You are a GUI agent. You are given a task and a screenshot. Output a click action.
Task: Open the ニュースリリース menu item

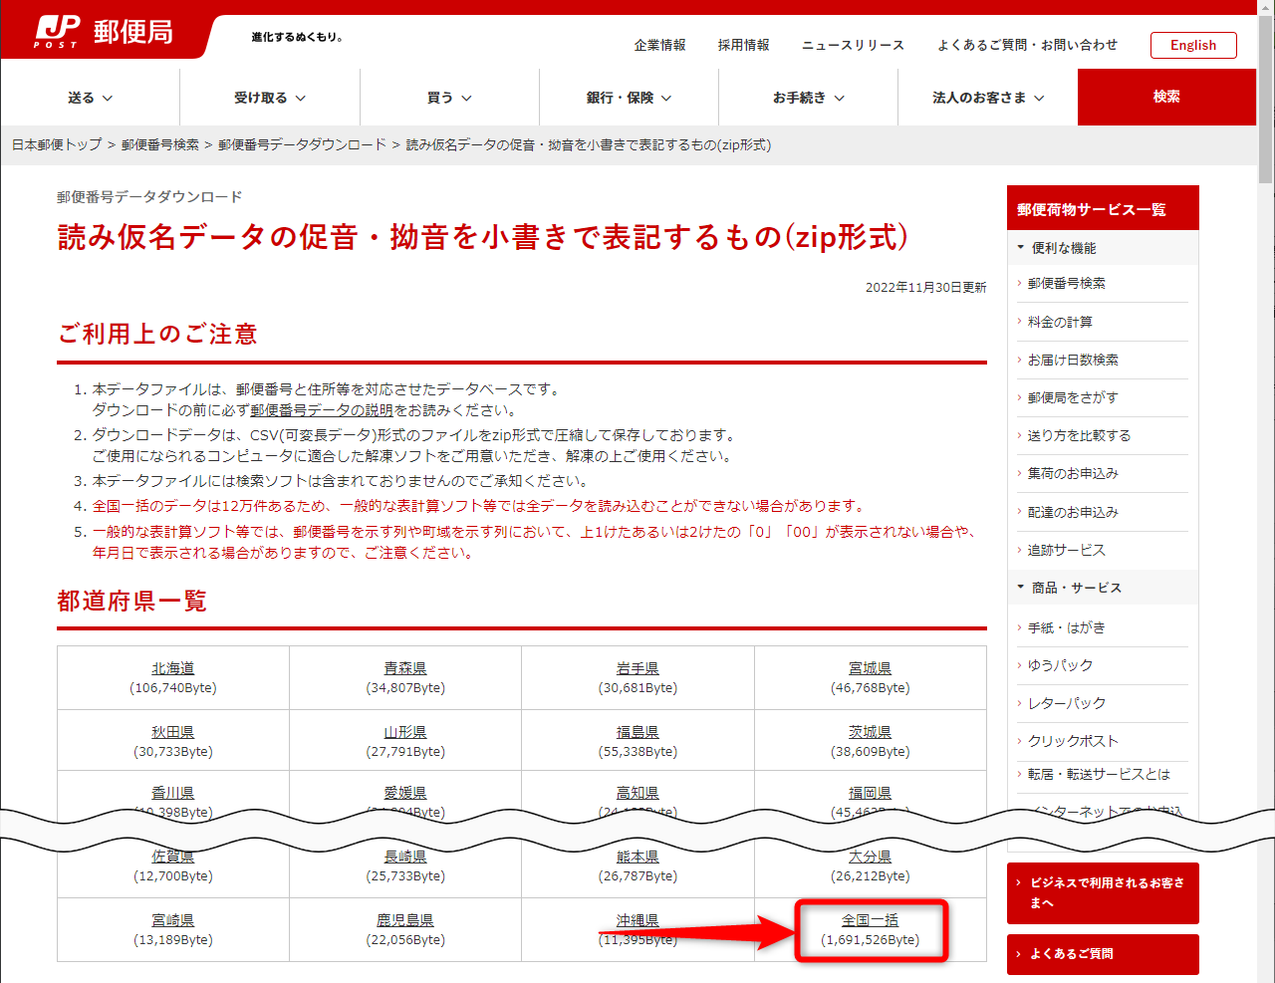point(853,45)
